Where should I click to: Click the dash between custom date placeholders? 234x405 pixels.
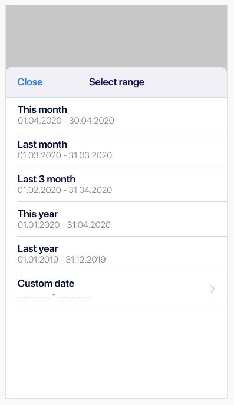coord(54,294)
